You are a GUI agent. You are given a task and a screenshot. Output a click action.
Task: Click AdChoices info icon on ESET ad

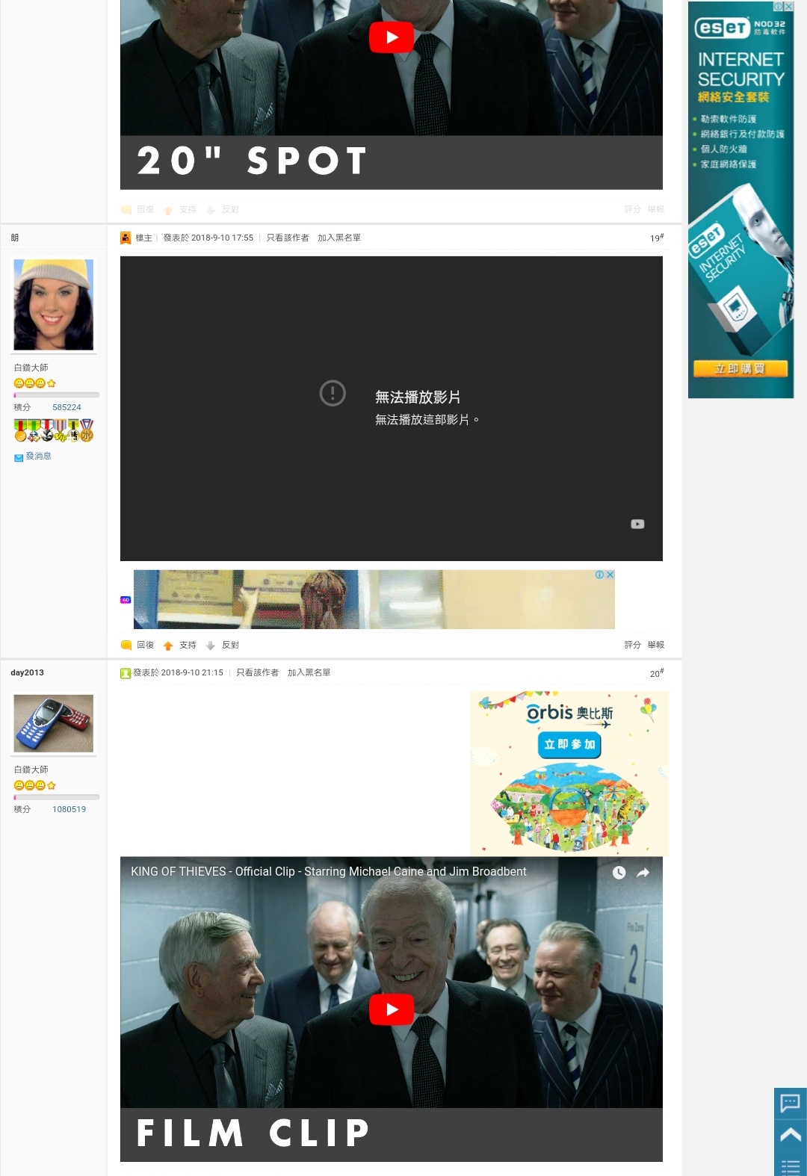pyautogui.click(x=778, y=6)
